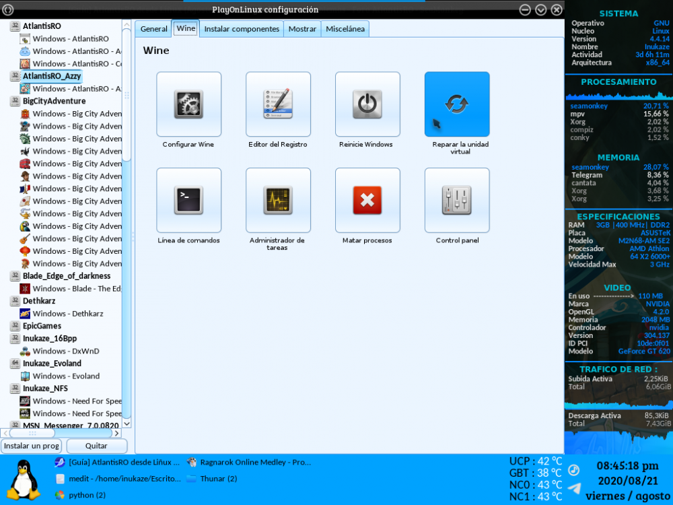Open the Miscelánea tab
Viewport: 673px width, 505px height.
tap(345, 29)
